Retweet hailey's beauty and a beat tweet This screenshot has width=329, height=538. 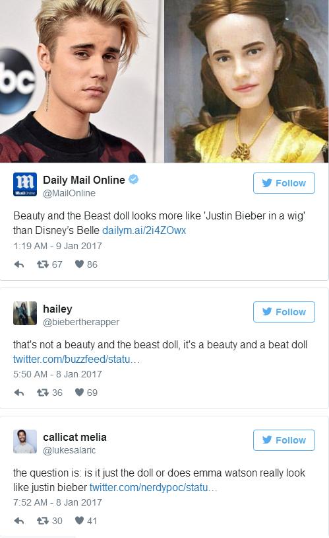click(42, 392)
